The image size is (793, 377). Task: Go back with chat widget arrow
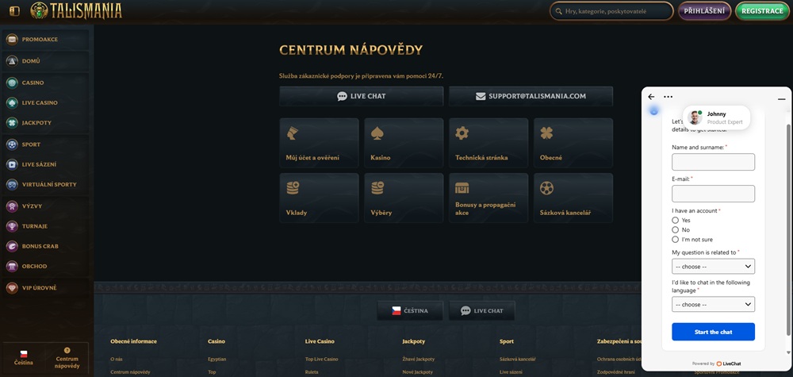[x=651, y=97]
